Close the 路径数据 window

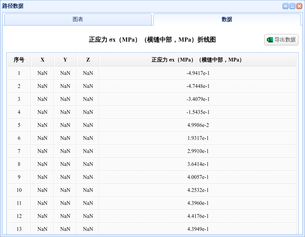299,6
